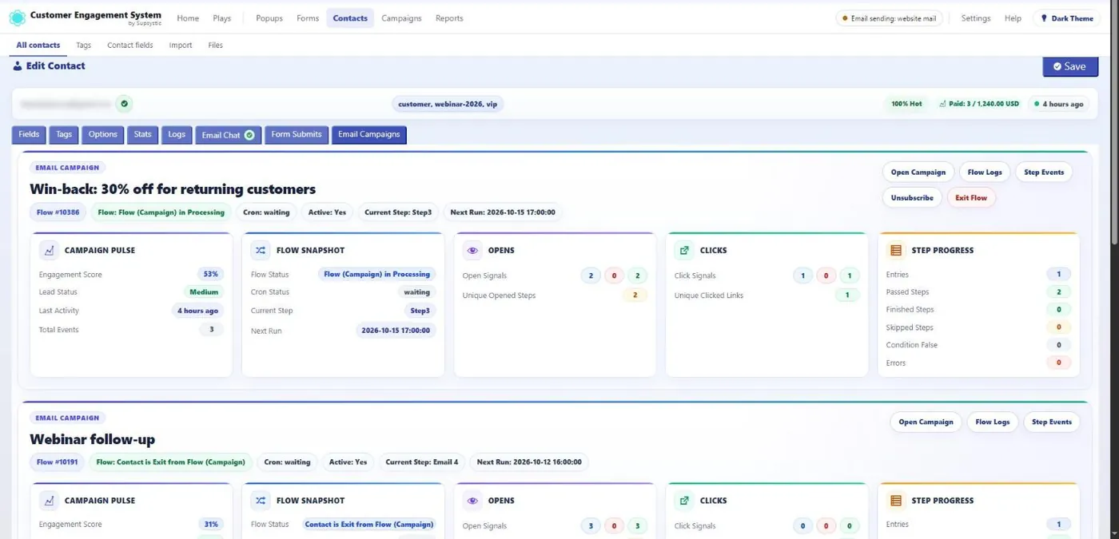Go to Popups section

tap(269, 18)
